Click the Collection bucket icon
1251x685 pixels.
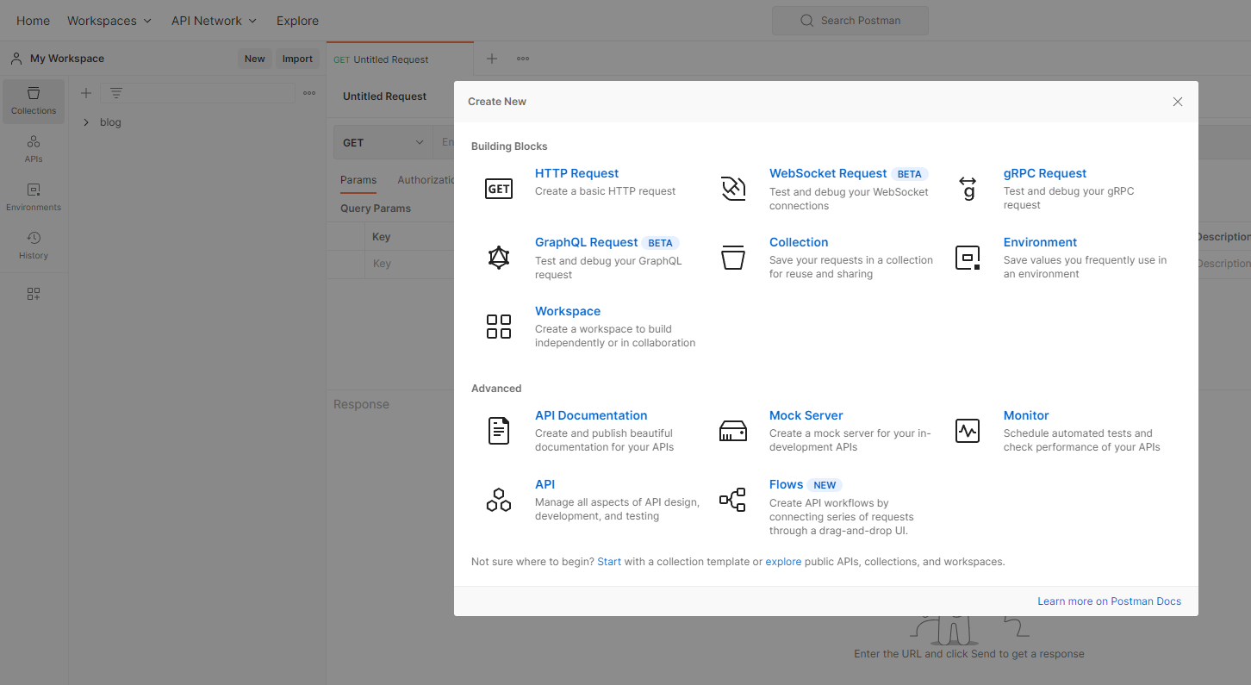coord(733,257)
